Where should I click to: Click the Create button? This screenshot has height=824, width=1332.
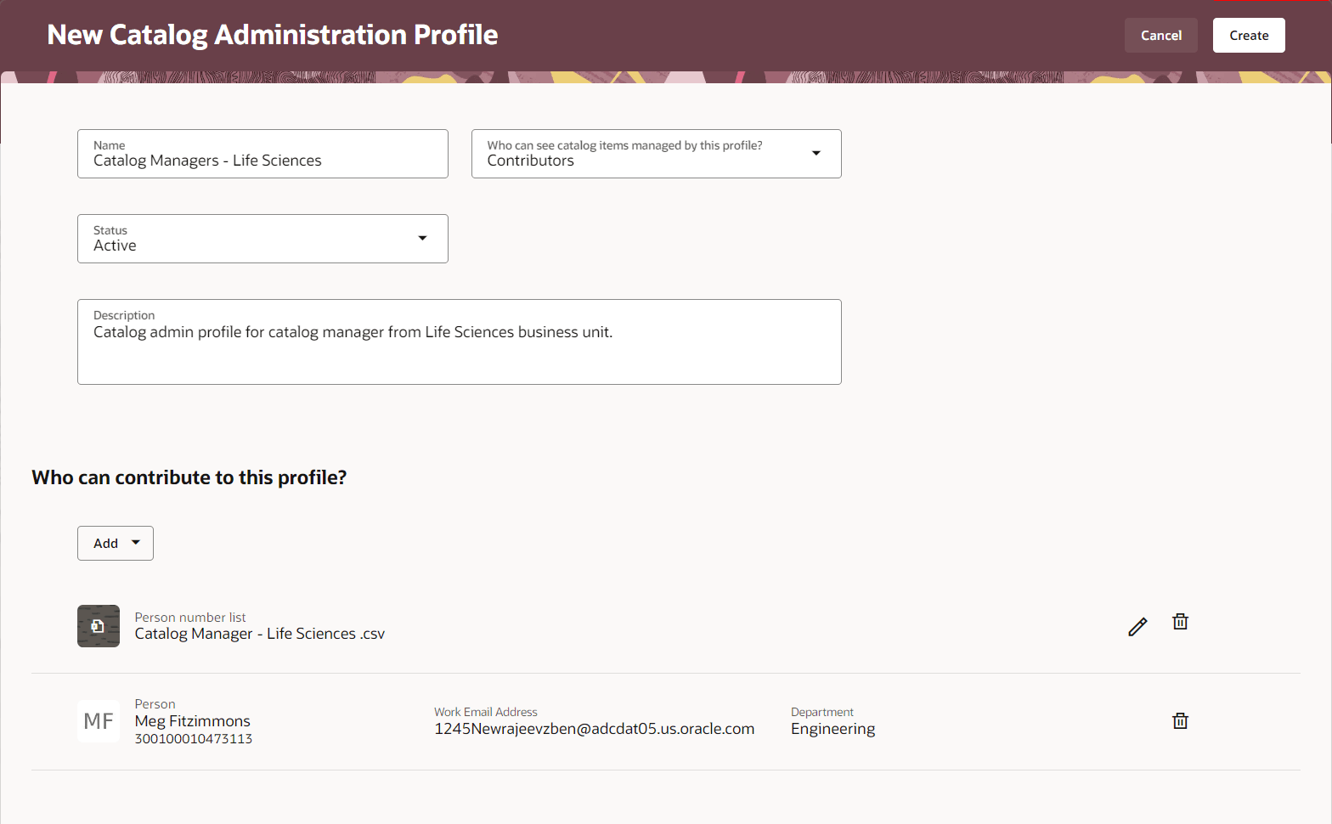[x=1249, y=36]
